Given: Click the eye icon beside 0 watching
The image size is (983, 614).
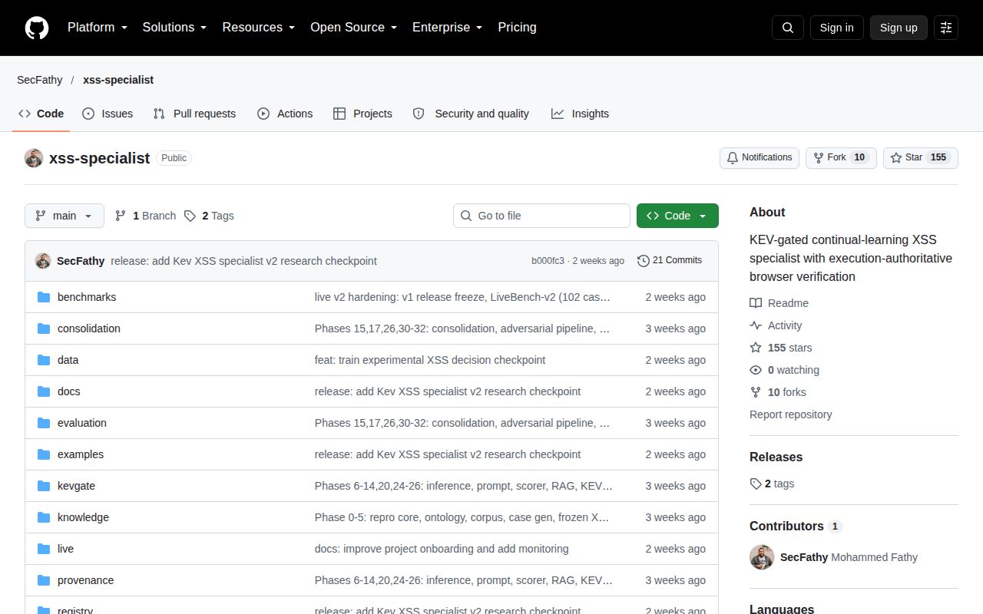Looking at the screenshot, I should pos(756,370).
